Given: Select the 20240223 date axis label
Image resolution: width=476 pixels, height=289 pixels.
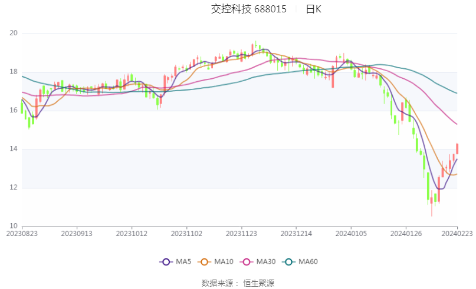Looking at the screenshot, I should click(457, 234).
